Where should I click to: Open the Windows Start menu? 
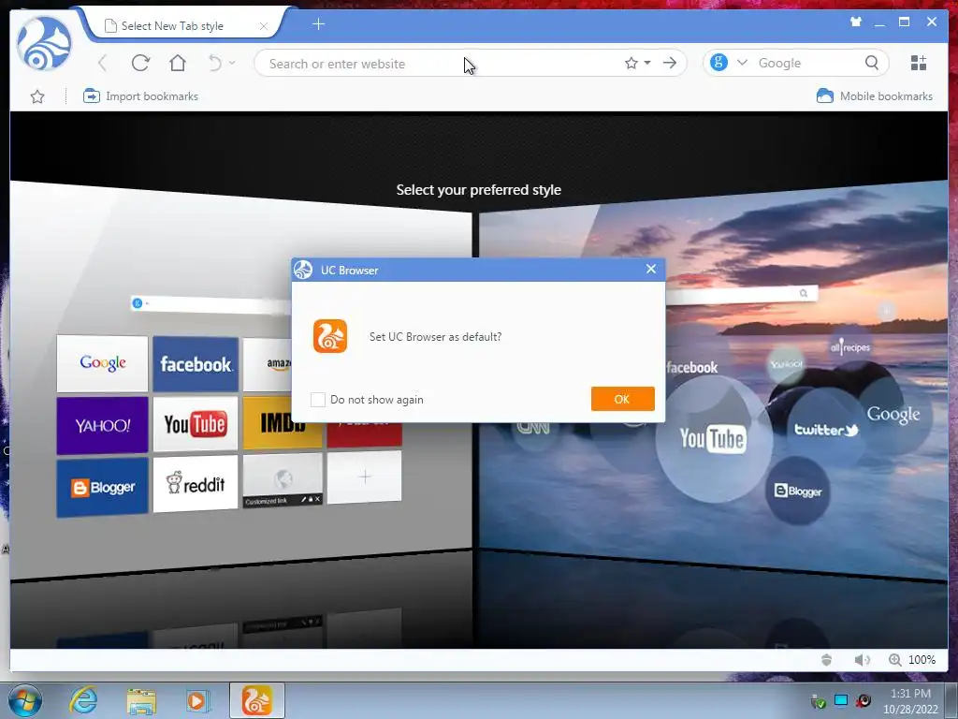(x=25, y=700)
